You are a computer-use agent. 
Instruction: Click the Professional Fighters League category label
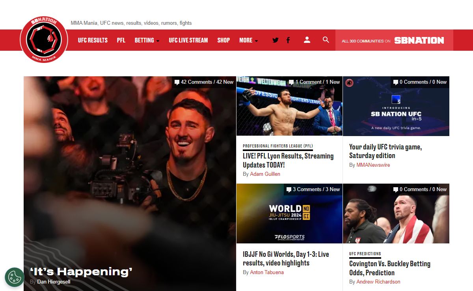277,146
